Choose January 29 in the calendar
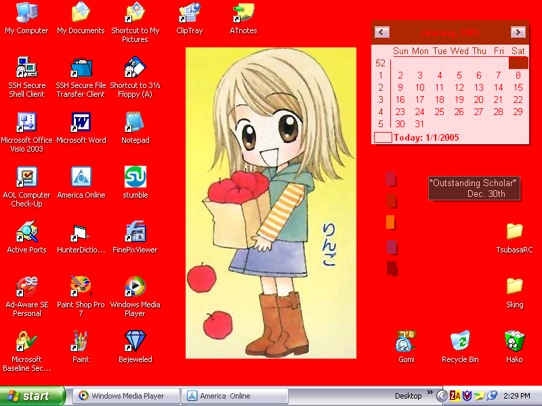This screenshot has height=406, width=542. [518, 112]
